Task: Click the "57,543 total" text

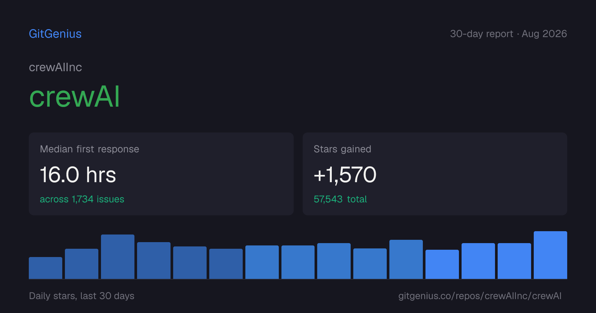Action: 340,199
